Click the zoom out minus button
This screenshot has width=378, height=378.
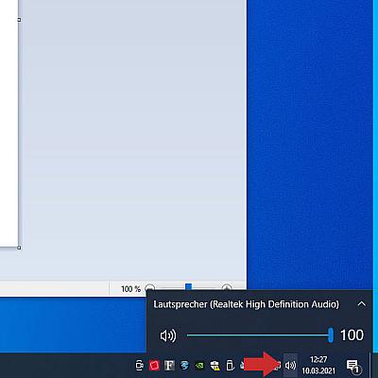pyautogui.click(x=150, y=288)
